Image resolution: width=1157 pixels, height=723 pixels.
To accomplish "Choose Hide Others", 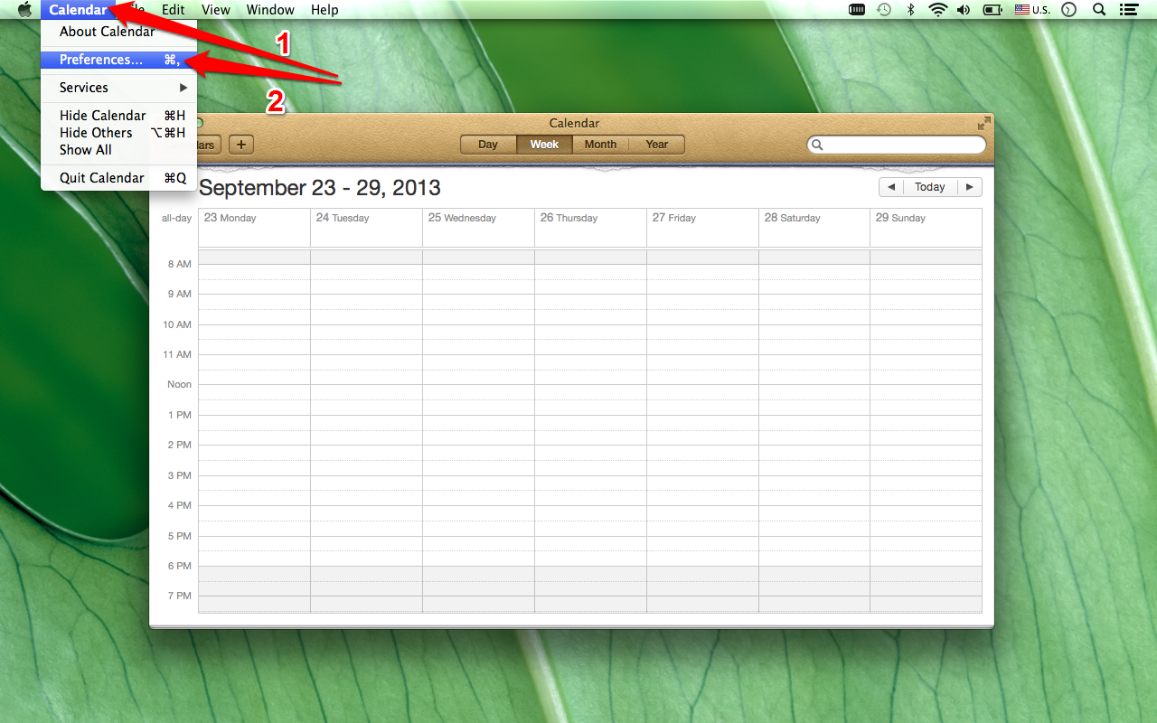I will coord(118,133).
